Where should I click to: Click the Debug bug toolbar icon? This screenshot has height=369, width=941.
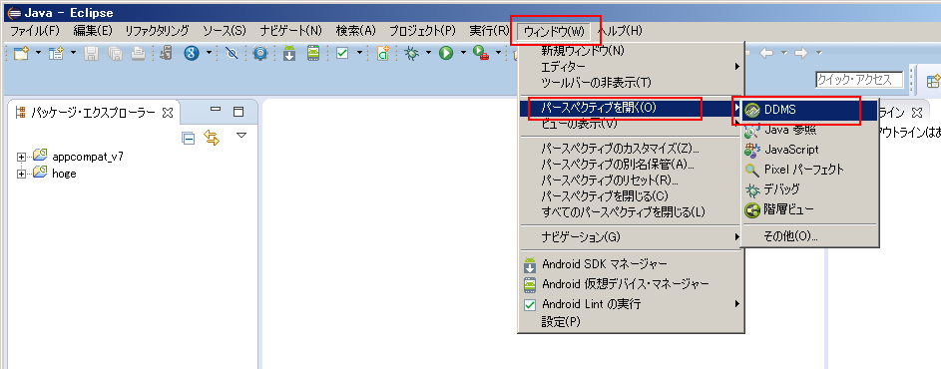click(x=412, y=54)
